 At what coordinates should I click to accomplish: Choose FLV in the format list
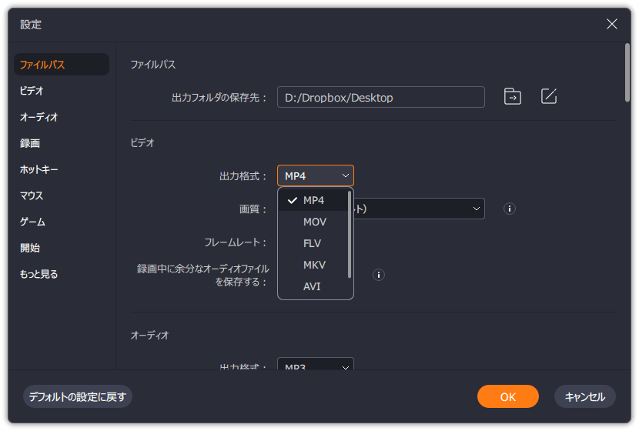coord(313,243)
